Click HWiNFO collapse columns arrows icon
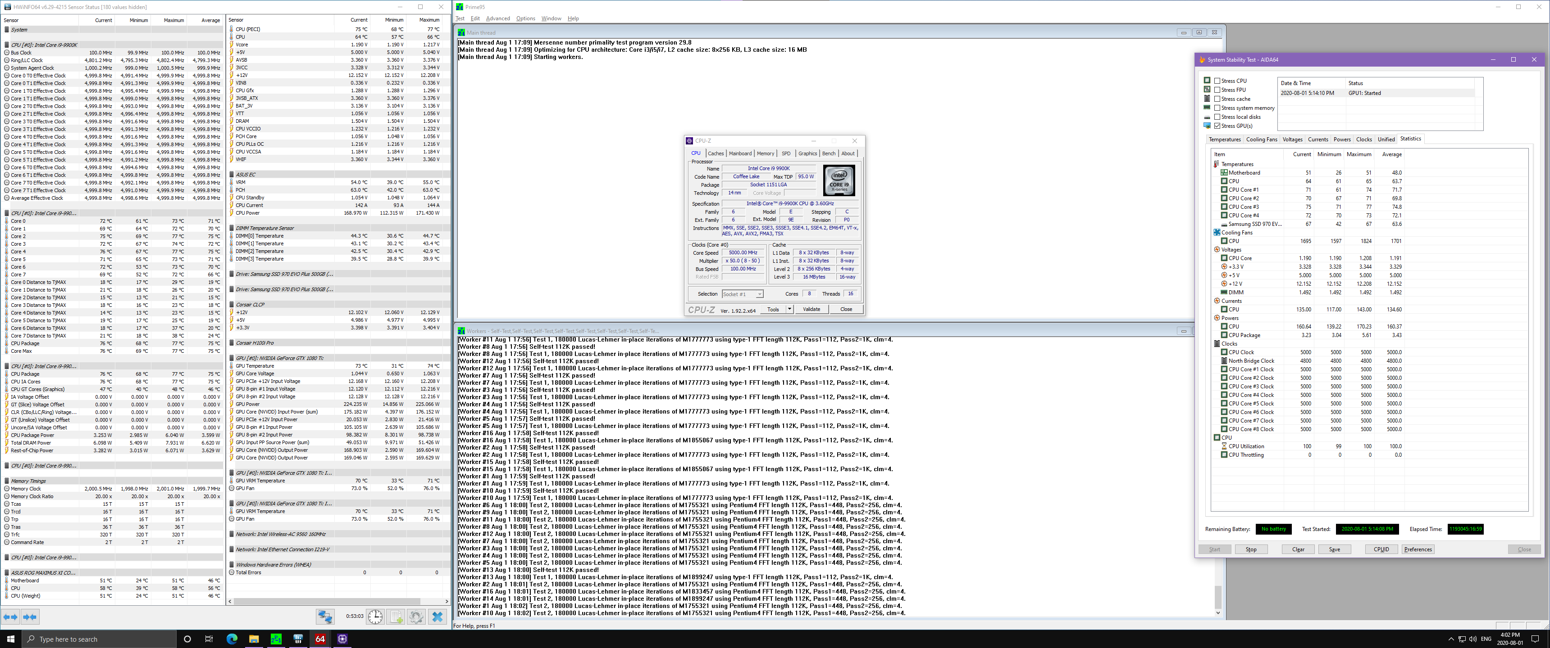 (30, 617)
